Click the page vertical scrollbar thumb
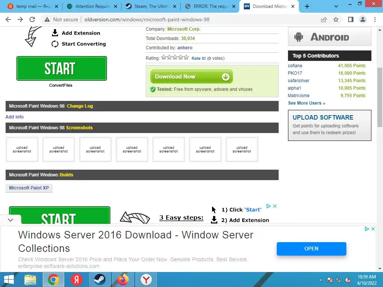The width and height of the screenshot is (383, 287). pos(380,97)
